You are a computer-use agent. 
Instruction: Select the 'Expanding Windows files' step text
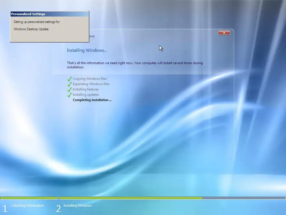pos(91,84)
